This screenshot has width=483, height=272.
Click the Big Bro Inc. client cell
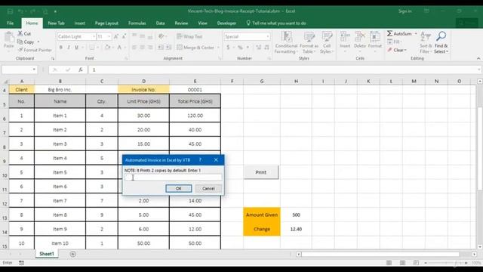pyautogui.click(x=60, y=89)
